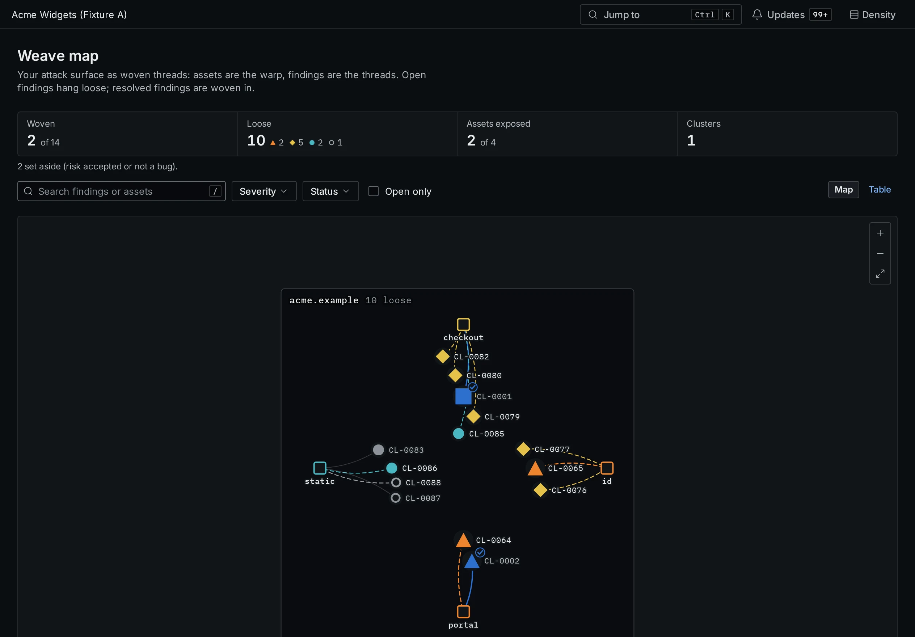
Task: Click the '2 set aside' note text
Action: point(98,166)
